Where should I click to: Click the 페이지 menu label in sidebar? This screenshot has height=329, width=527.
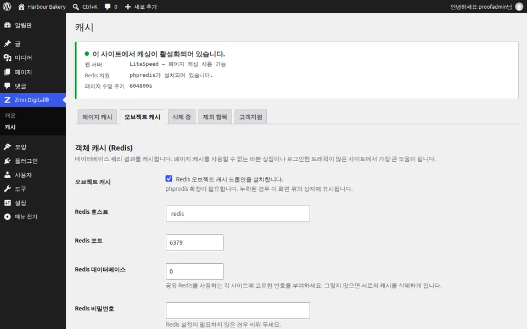pyautogui.click(x=23, y=72)
